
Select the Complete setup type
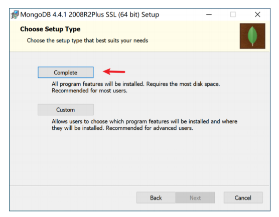tap(65, 72)
